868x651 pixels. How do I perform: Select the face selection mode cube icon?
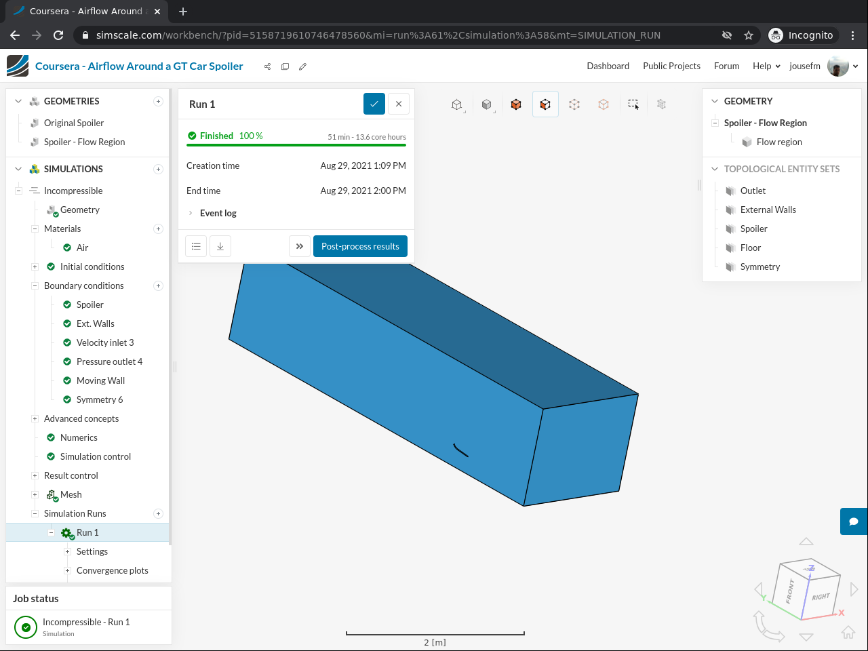click(x=545, y=104)
